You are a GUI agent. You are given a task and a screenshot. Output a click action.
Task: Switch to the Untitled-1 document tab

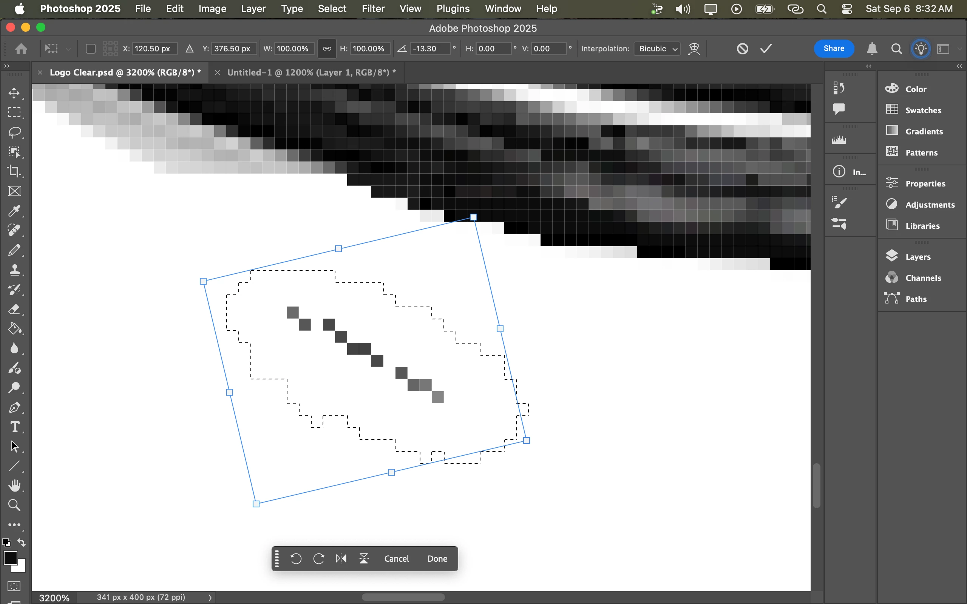click(311, 72)
